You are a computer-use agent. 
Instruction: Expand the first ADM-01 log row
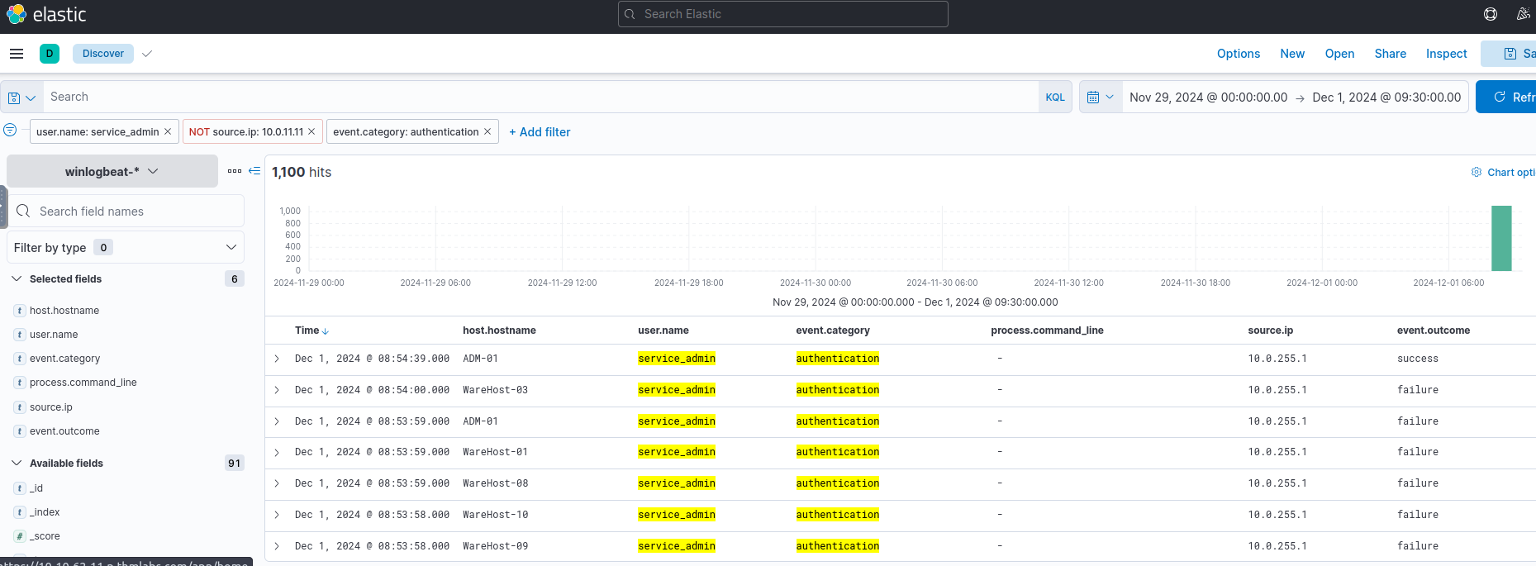(277, 359)
